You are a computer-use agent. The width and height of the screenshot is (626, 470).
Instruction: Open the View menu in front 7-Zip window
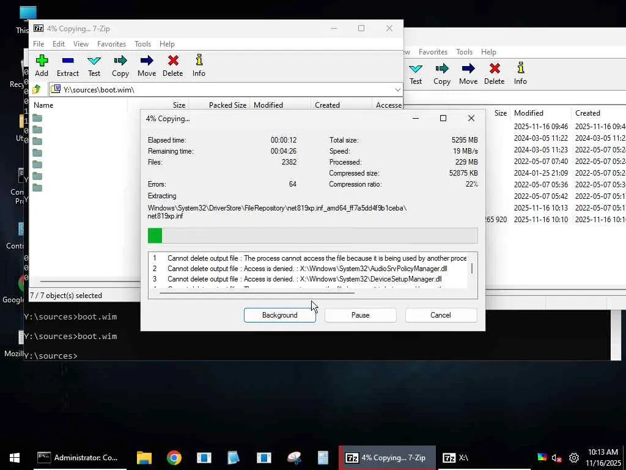[81, 44]
